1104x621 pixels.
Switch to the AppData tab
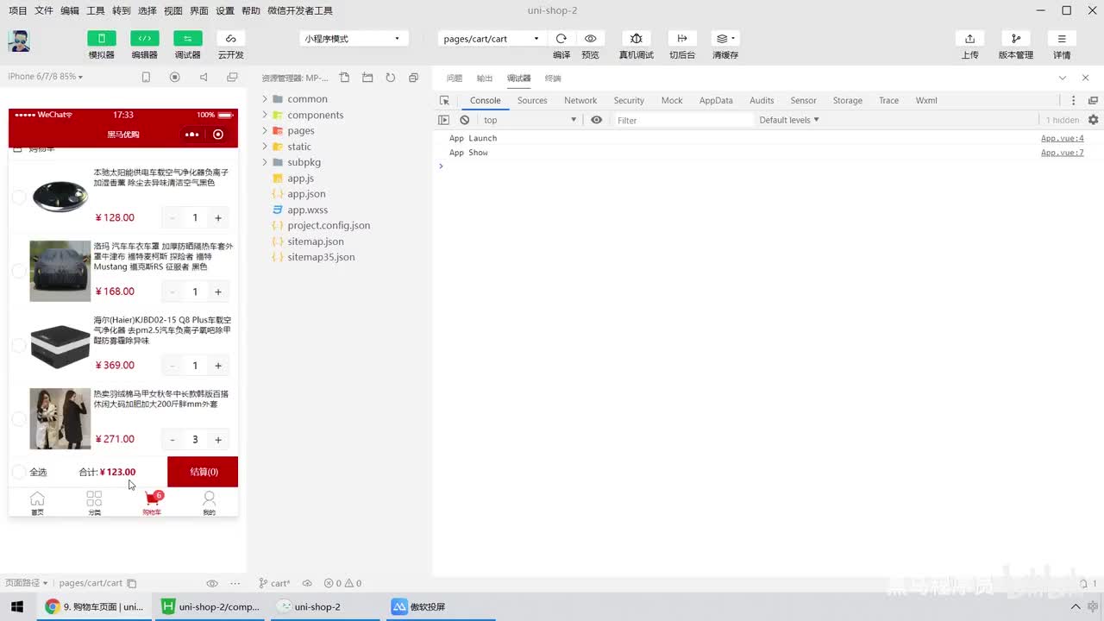(x=716, y=100)
